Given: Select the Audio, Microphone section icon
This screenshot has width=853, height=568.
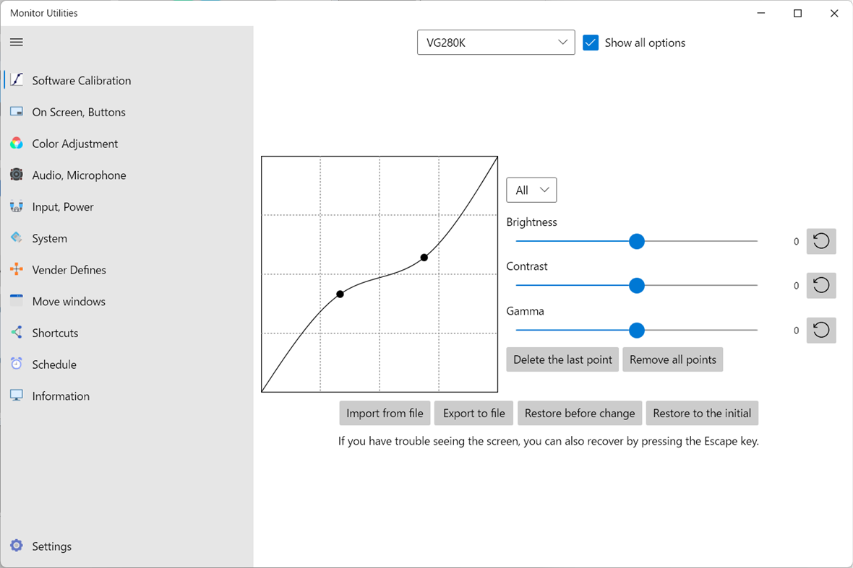Looking at the screenshot, I should 16,175.
